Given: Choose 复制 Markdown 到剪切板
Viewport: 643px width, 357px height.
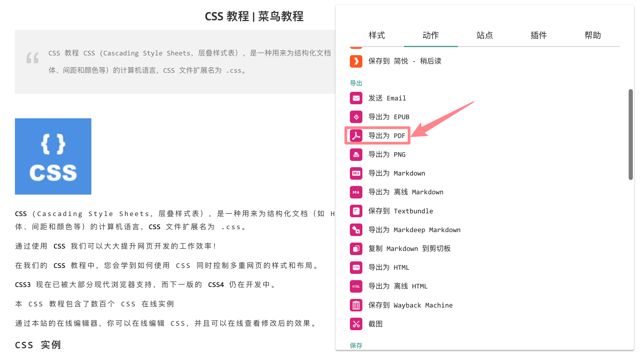Looking at the screenshot, I should click(410, 249).
